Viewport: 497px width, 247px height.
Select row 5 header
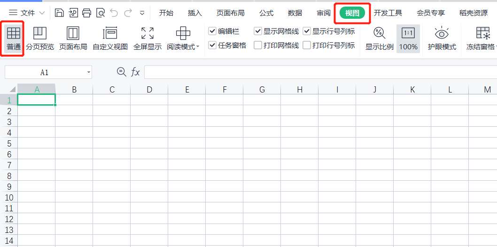(9, 143)
